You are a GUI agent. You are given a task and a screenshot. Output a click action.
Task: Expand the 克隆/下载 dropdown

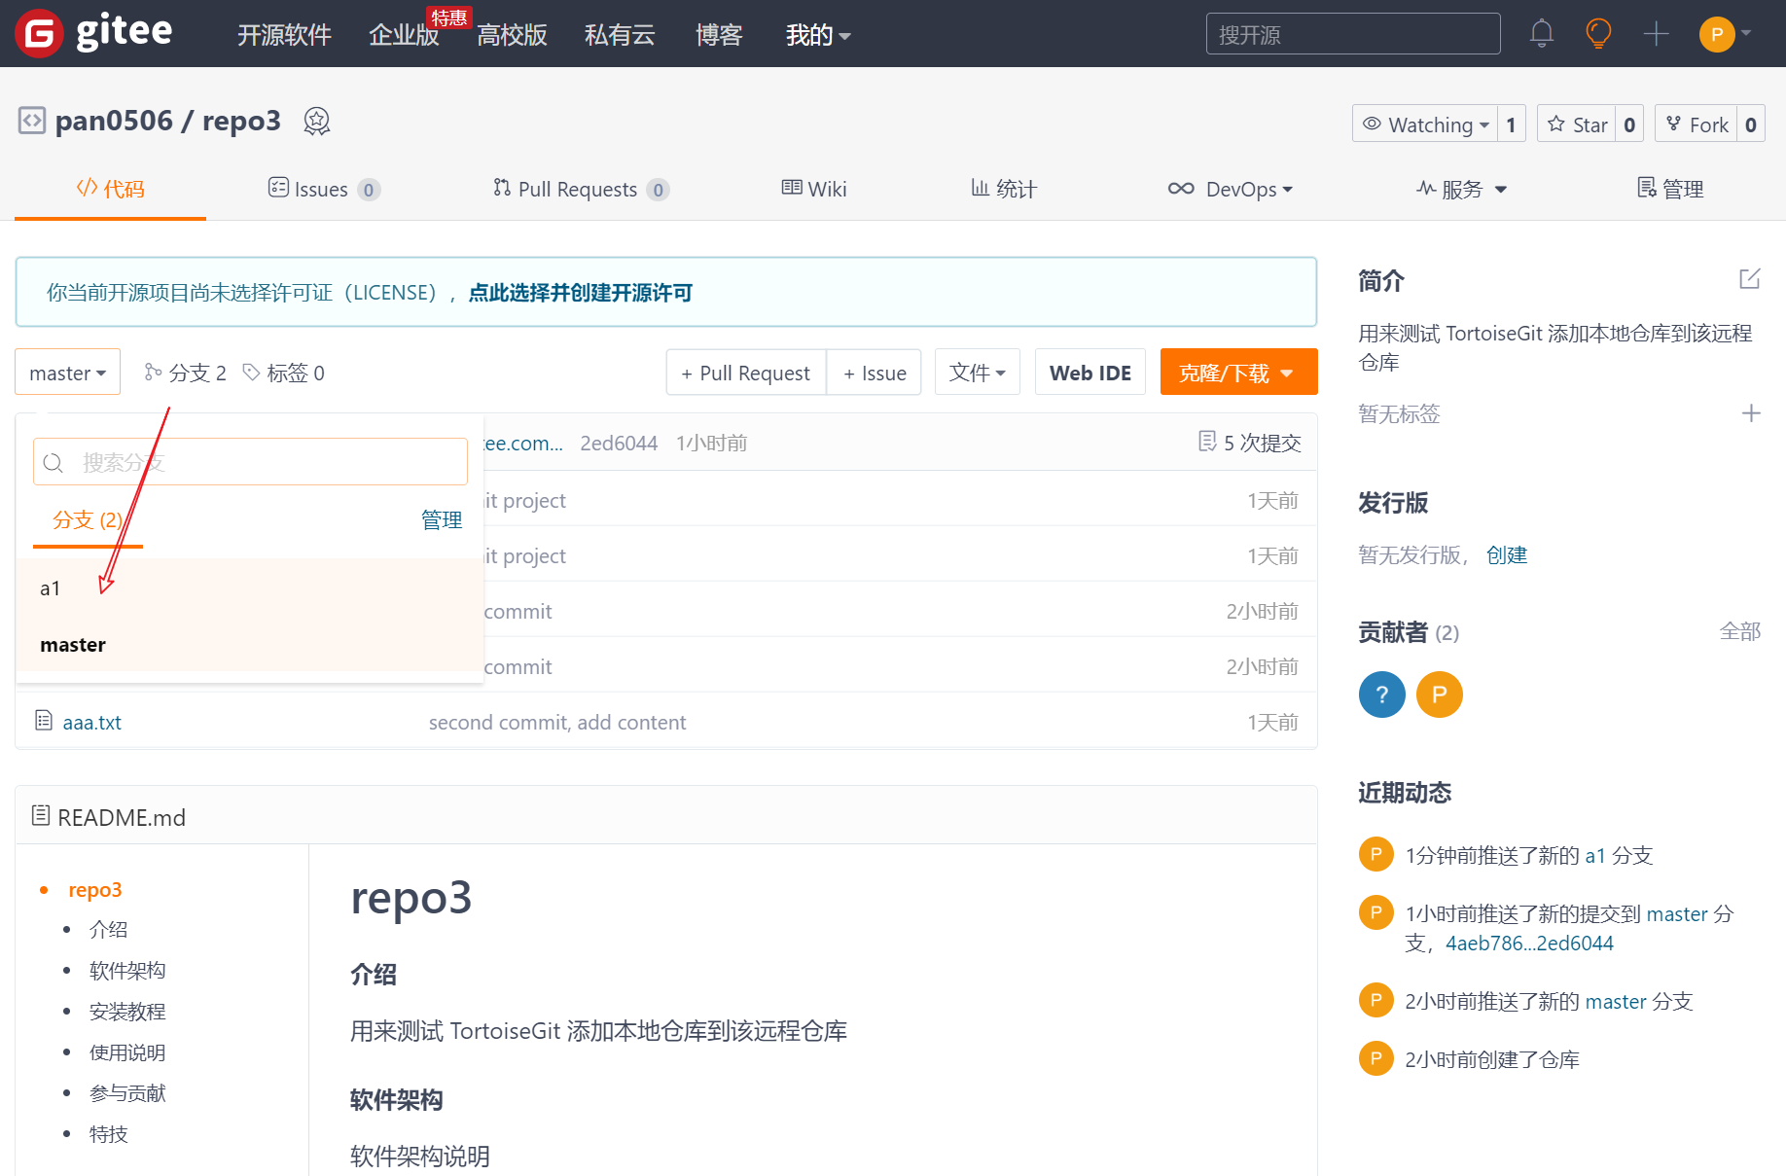[x=1237, y=373]
